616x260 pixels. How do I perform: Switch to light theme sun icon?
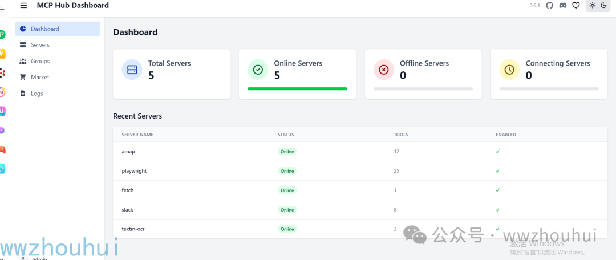coord(592,6)
